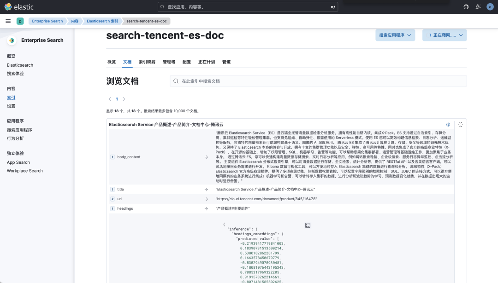Click the green D space avatar
The image size is (498, 283).
20,21
